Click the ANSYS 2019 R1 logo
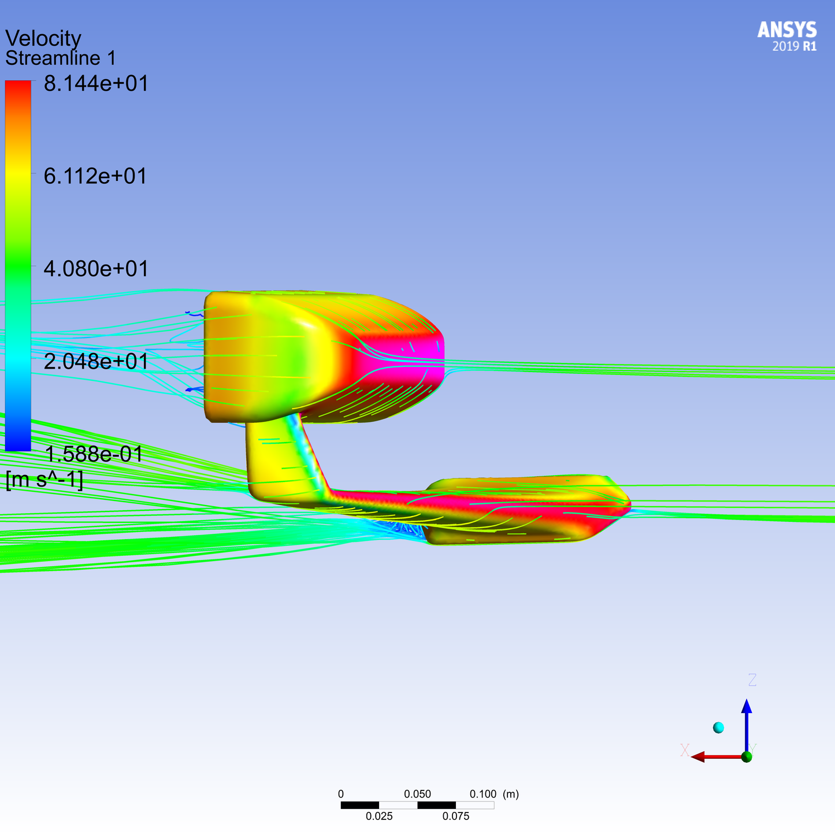 click(786, 36)
